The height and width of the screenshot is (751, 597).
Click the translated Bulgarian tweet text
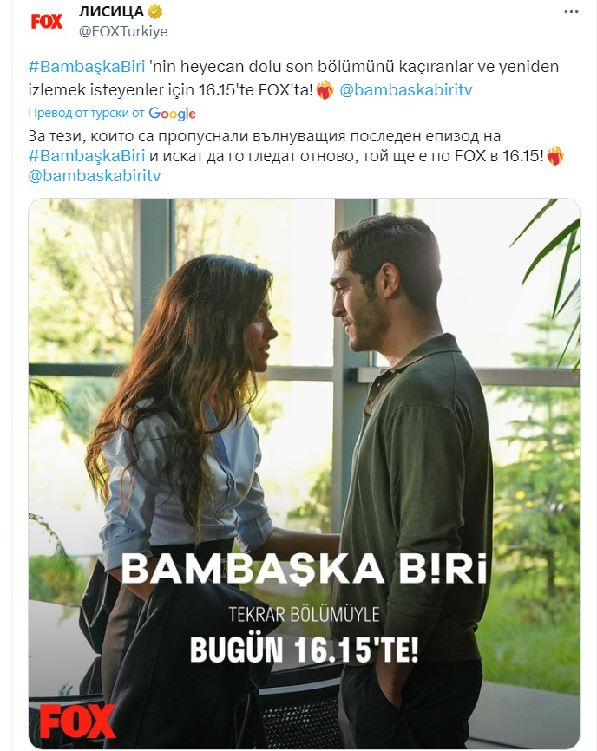point(296,156)
